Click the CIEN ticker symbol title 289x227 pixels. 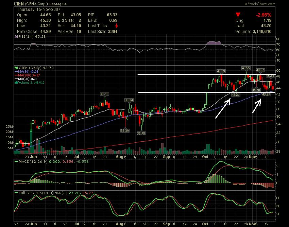click(x=19, y=4)
